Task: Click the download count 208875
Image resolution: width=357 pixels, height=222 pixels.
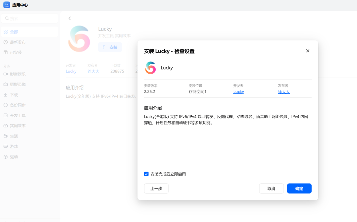Action: pos(117,72)
